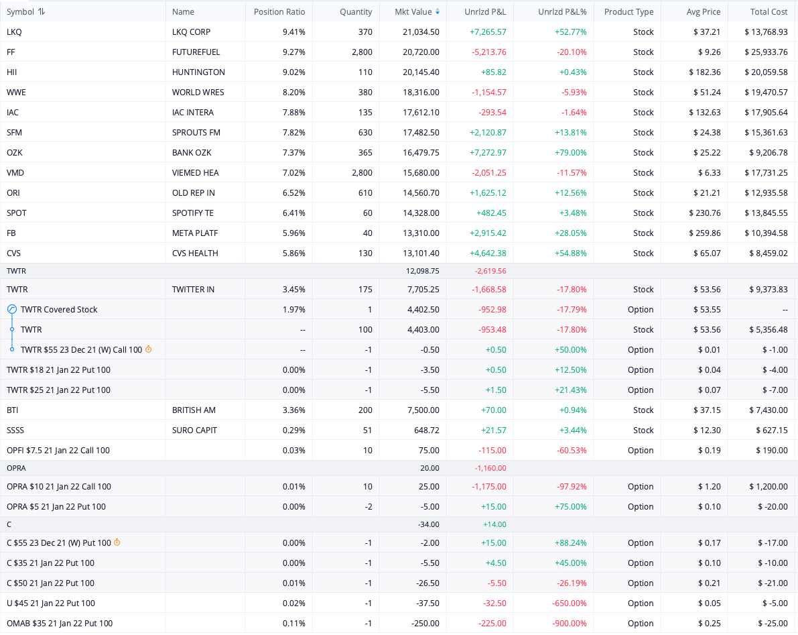Select TWTR $18 21 Jan 22 Put row
Screen dimensions: 798x635
tap(399, 369)
